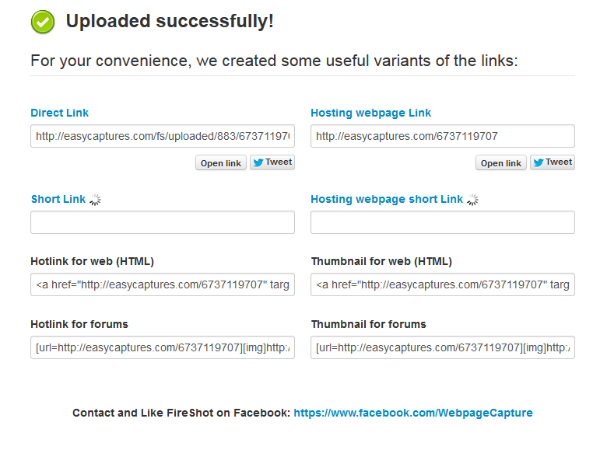Screen dimensions: 607x457
Task: Click the Hosting webpage short Link spinner
Action: click(472, 200)
